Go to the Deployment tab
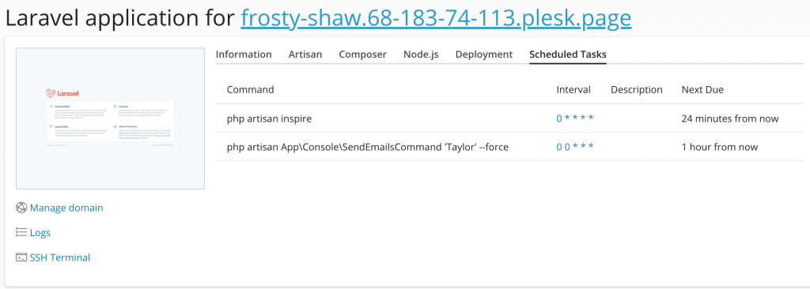The height and width of the screenshot is (289, 810). coord(484,54)
